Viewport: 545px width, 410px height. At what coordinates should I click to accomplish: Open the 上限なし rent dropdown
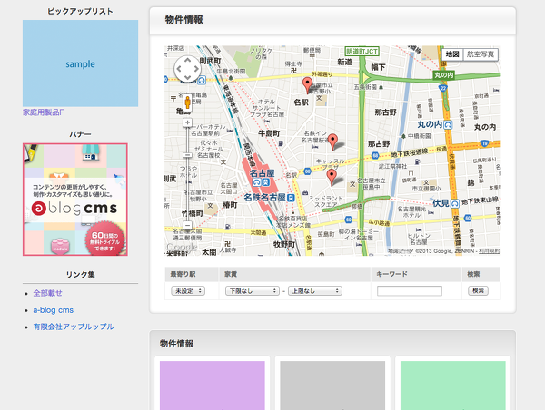315,291
